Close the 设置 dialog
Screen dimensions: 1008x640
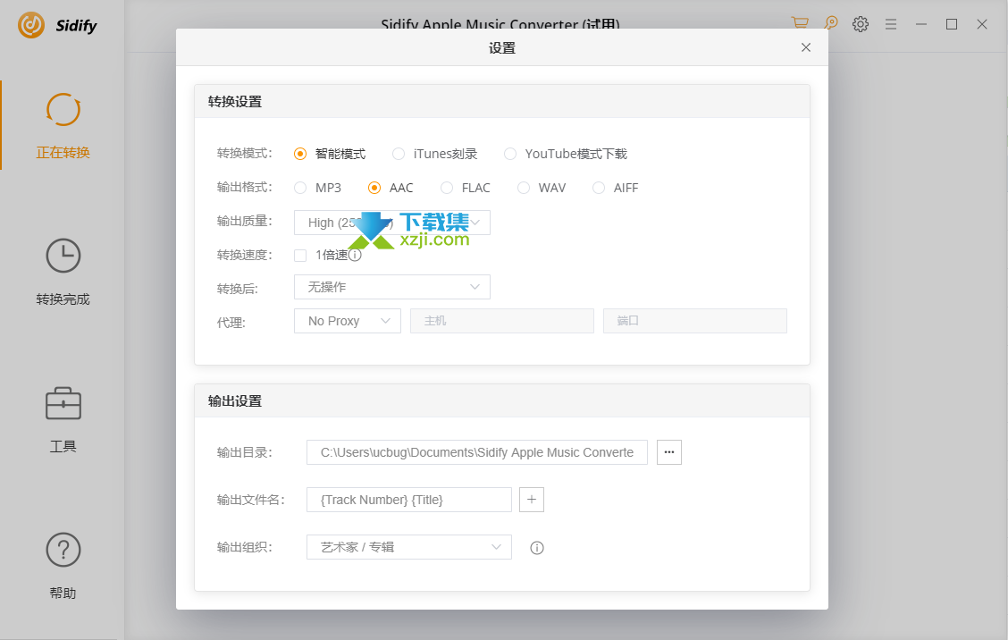[x=805, y=47]
